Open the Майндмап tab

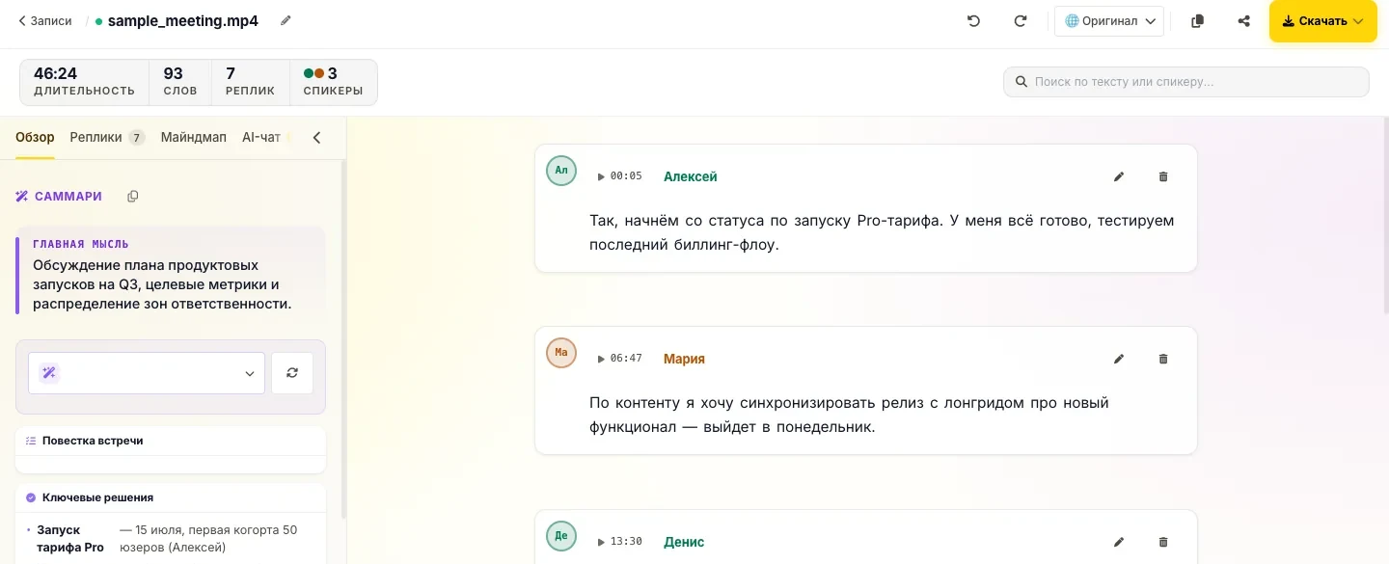tap(194, 137)
